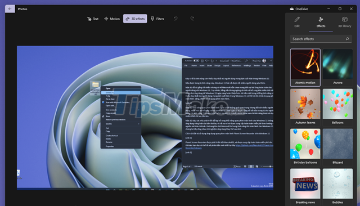Choose the Blizzard effect

coord(337,147)
